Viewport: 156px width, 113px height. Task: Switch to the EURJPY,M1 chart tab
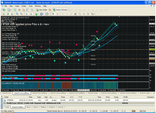coord(7,93)
